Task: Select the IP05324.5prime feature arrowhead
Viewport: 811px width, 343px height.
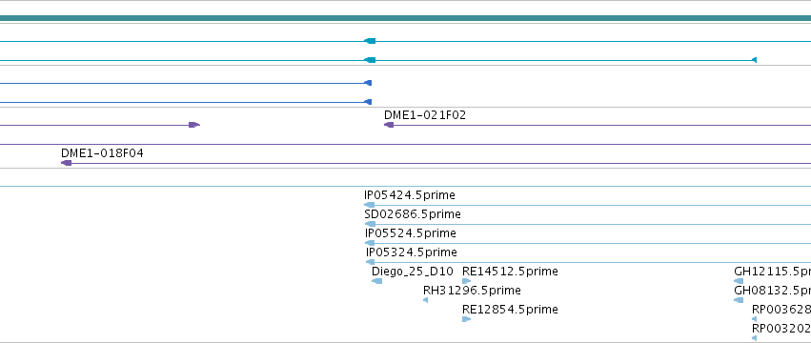Action: coord(371,262)
